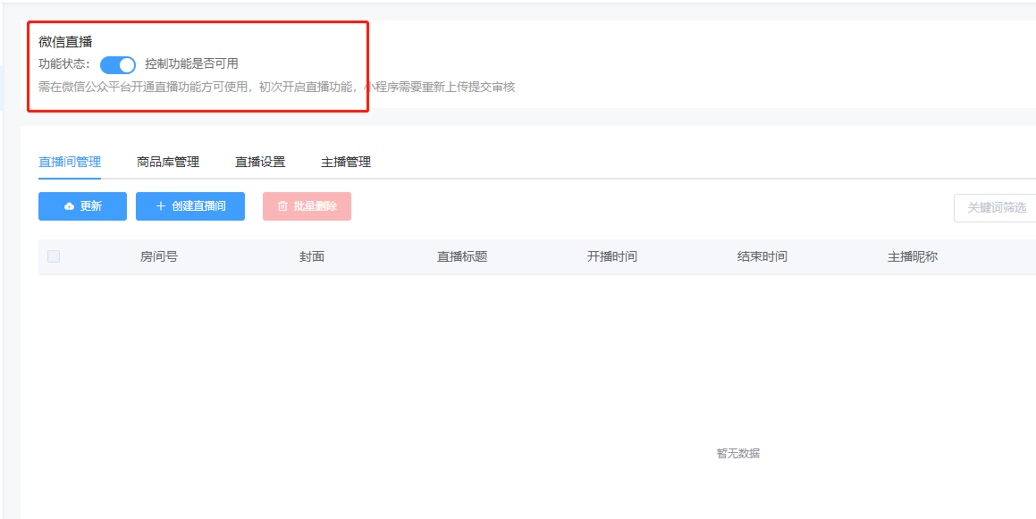Toggle the 功能状态 switch off
Image resolution: width=1036 pixels, height=519 pixels.
(118, 64)
